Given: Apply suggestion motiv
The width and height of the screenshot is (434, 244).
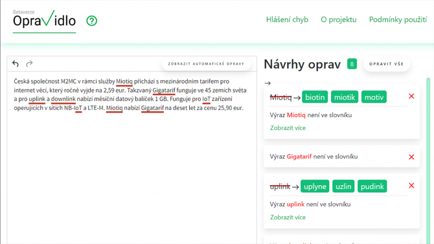Looking at the screenshot, I should pos(374,97).
